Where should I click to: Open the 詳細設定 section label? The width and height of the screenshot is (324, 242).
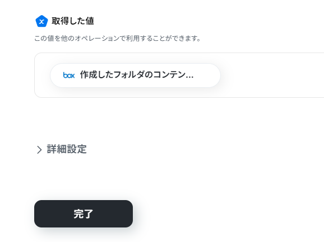tap(67, 149)
